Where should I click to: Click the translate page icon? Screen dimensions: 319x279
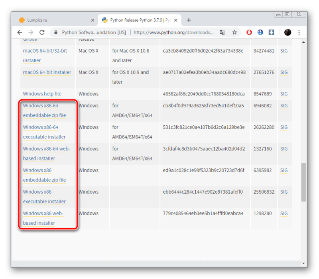point(222,32)
